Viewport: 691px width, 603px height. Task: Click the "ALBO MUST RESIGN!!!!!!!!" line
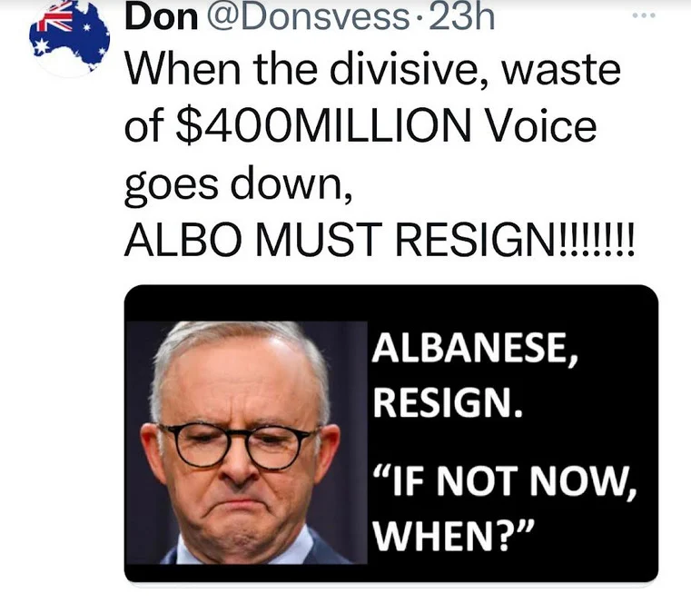tap(380, 240)
